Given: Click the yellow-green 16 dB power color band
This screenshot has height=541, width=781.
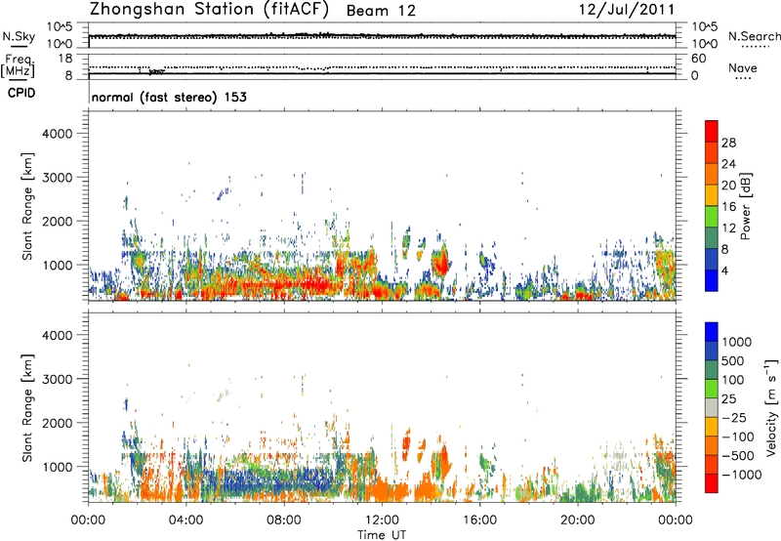Looking at the screenshot, I should pyautogui.click(x=712, y=216).
